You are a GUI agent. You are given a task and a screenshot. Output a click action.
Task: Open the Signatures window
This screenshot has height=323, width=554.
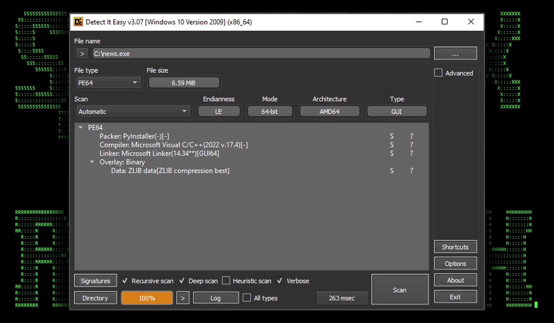coord(95,281)
